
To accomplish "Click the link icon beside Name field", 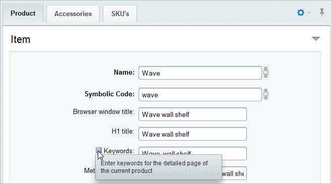I will pyautogui.click(x=265, y=73).
